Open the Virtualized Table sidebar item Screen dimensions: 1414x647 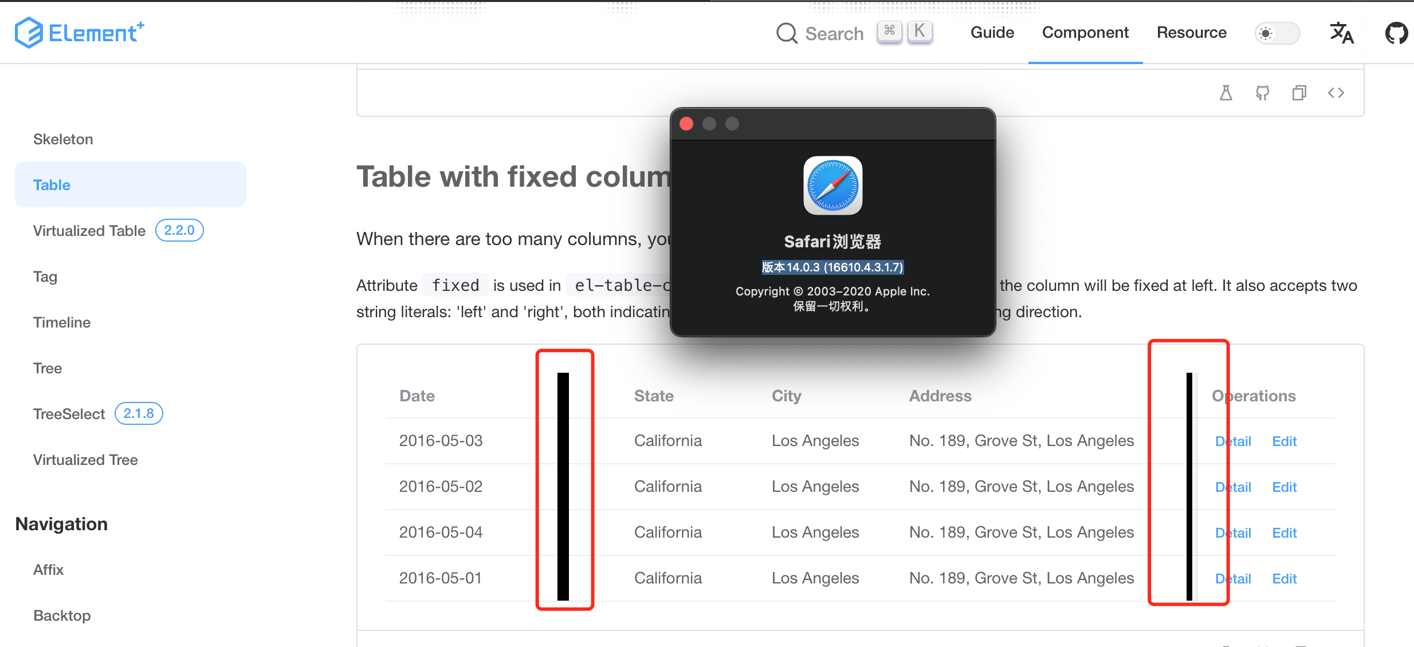pyautogui.click(x=89, y=231)
